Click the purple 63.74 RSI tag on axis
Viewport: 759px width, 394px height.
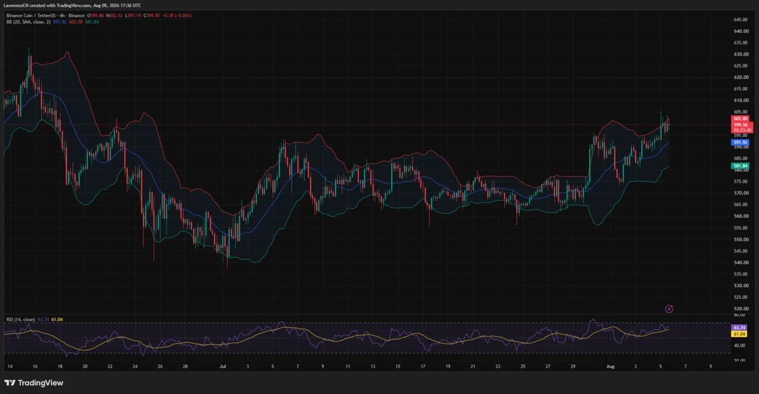click(x=739, y=328)
